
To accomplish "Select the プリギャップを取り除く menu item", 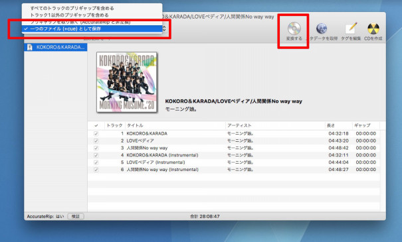I will (x=80, y=22).
